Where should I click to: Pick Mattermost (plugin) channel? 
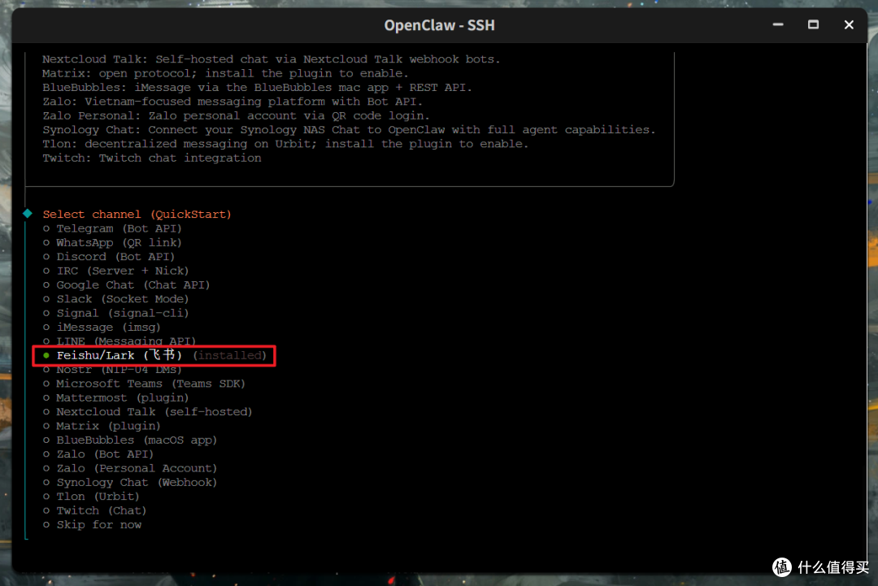click(116, 397)
